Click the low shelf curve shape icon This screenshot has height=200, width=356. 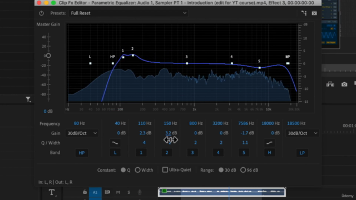[x=115, y=143]
